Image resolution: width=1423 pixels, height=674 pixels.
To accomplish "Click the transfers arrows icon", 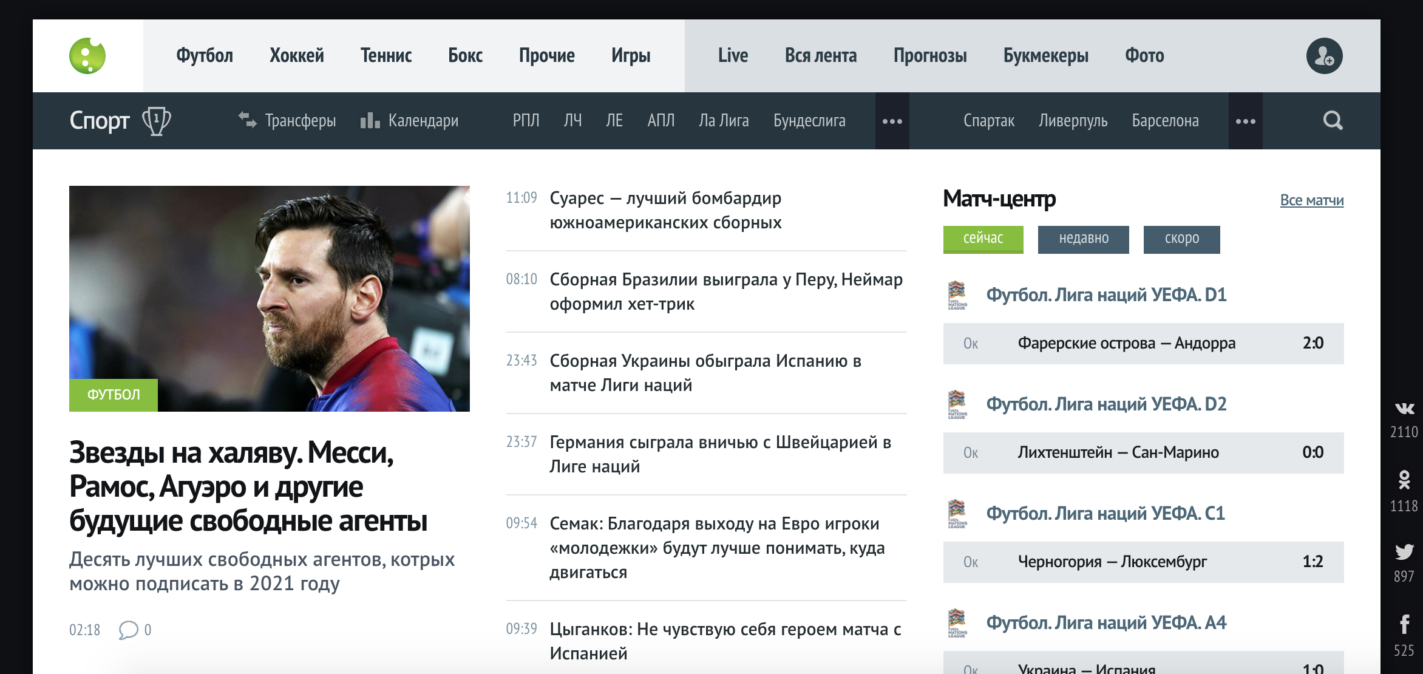I will [x=247, y=120].
